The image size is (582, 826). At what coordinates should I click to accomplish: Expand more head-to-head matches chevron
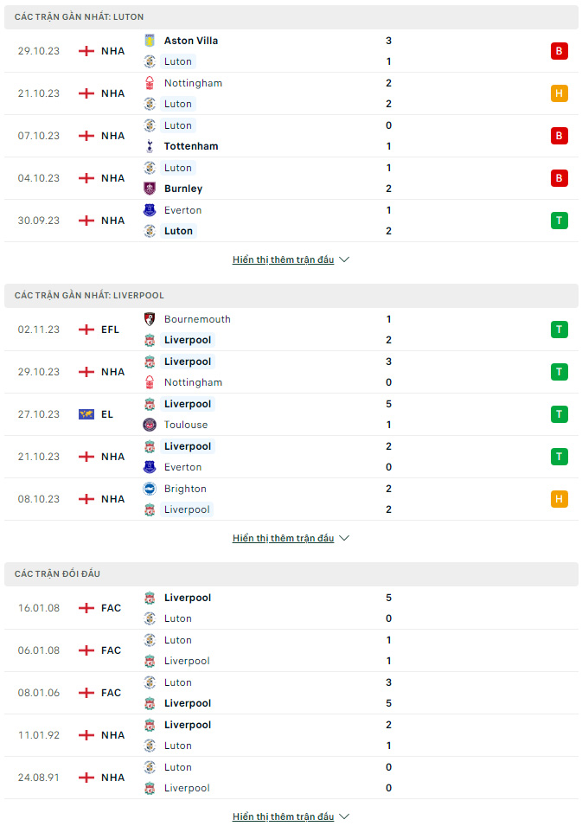click(x=344, y=816)
